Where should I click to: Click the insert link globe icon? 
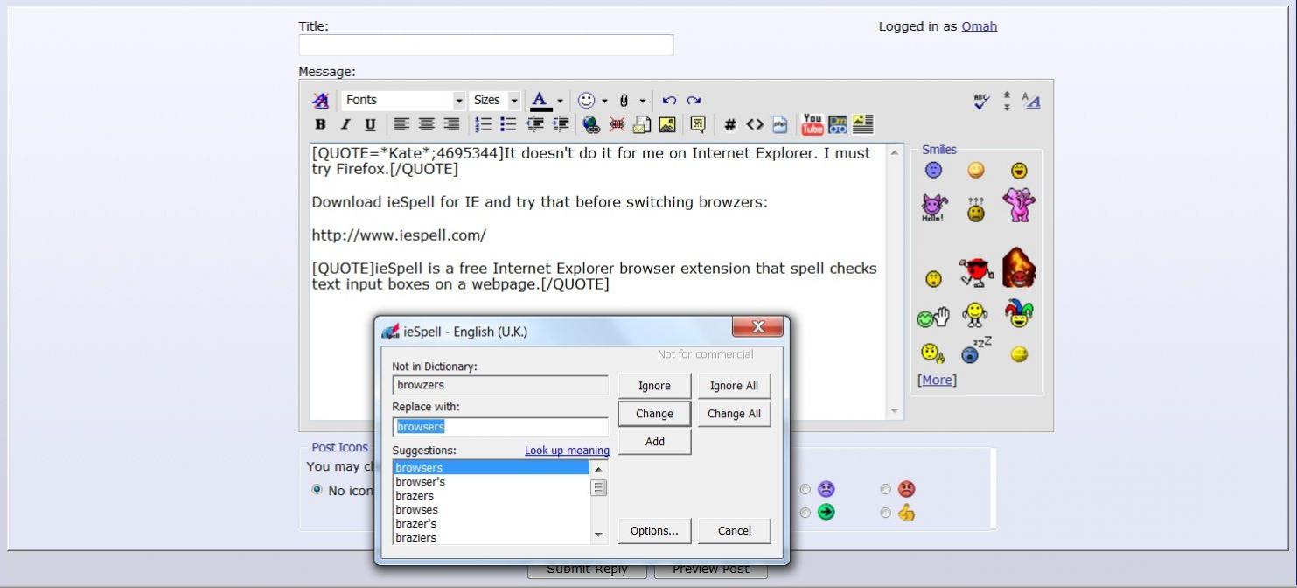point(591,125)
